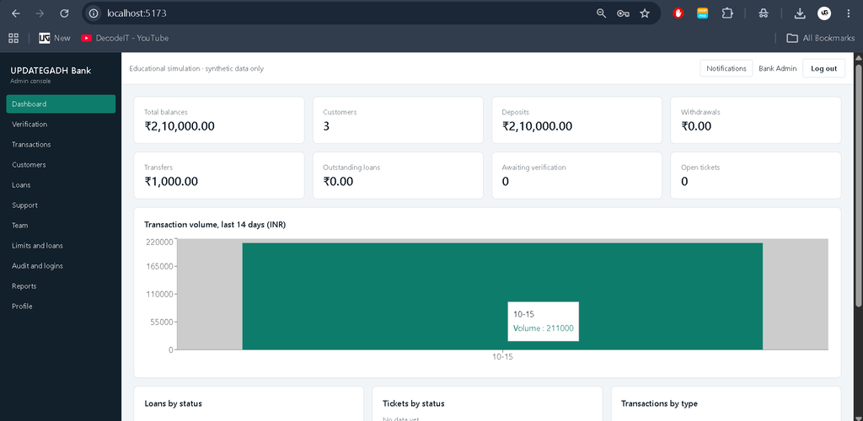Viewport: 863px width, 421px height.
Task: Open Transactions in the sidebar
Action: tap(61, 145)
